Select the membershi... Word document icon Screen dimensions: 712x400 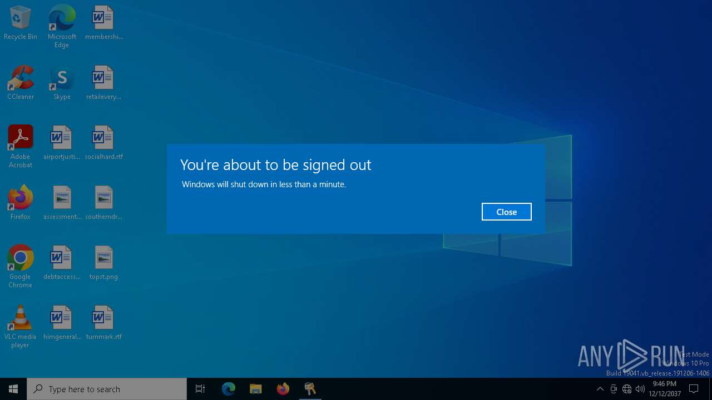click(x=103, y=23)
